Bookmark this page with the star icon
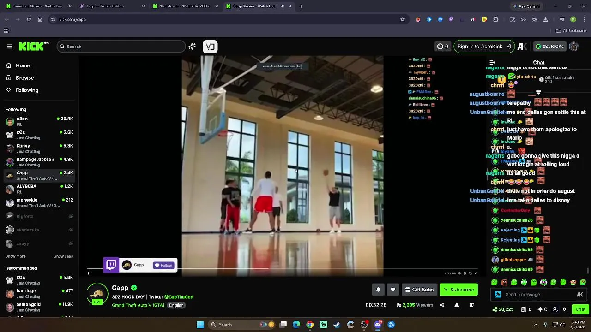Image resolution: width=591 pixels, height=332 pixels. click(403, 19)
